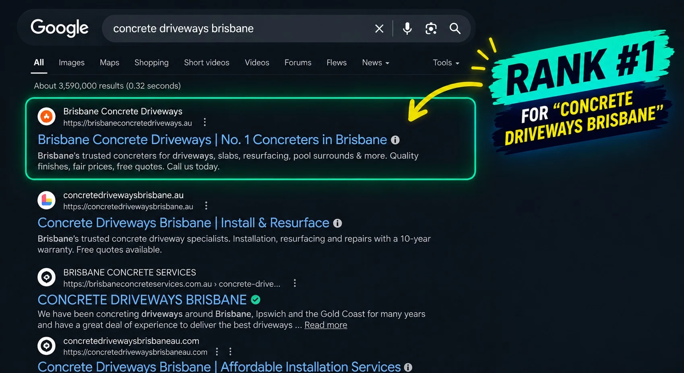The image size is (684, 373).
Task: Open Brisbane Concrete Driveways No. 1 Concreters link
Action: click(212, 140)
